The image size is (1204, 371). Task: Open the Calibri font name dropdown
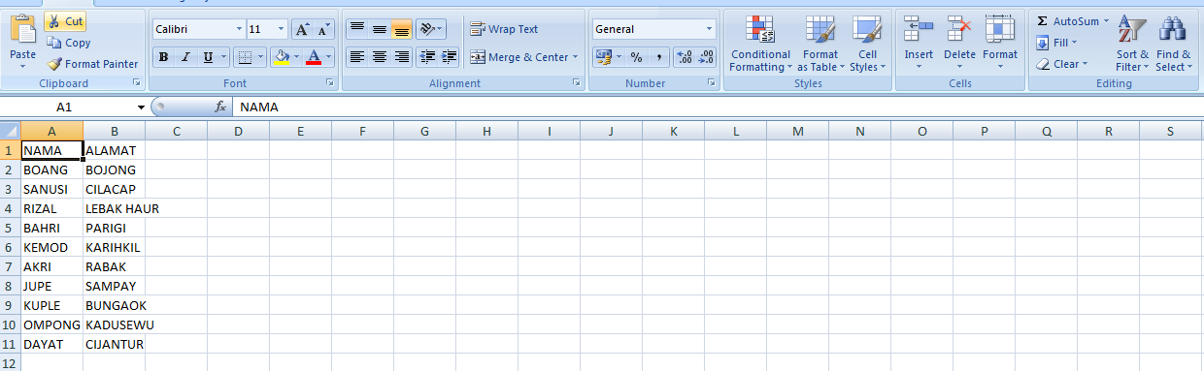coord(239,29)
